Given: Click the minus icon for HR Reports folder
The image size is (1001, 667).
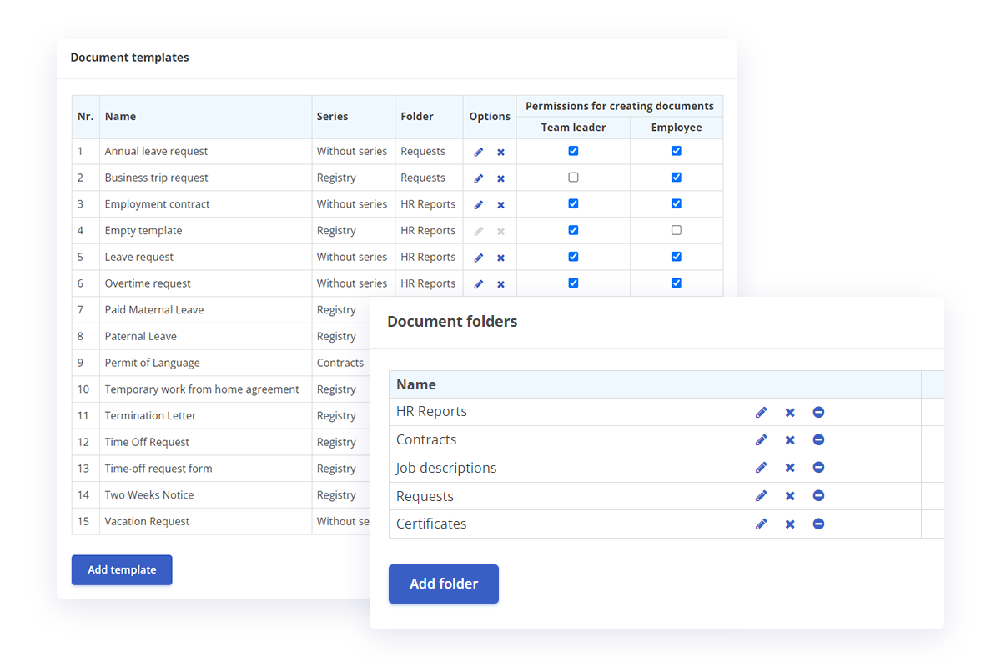Looking at the screenshot, I should coord(818,412).
